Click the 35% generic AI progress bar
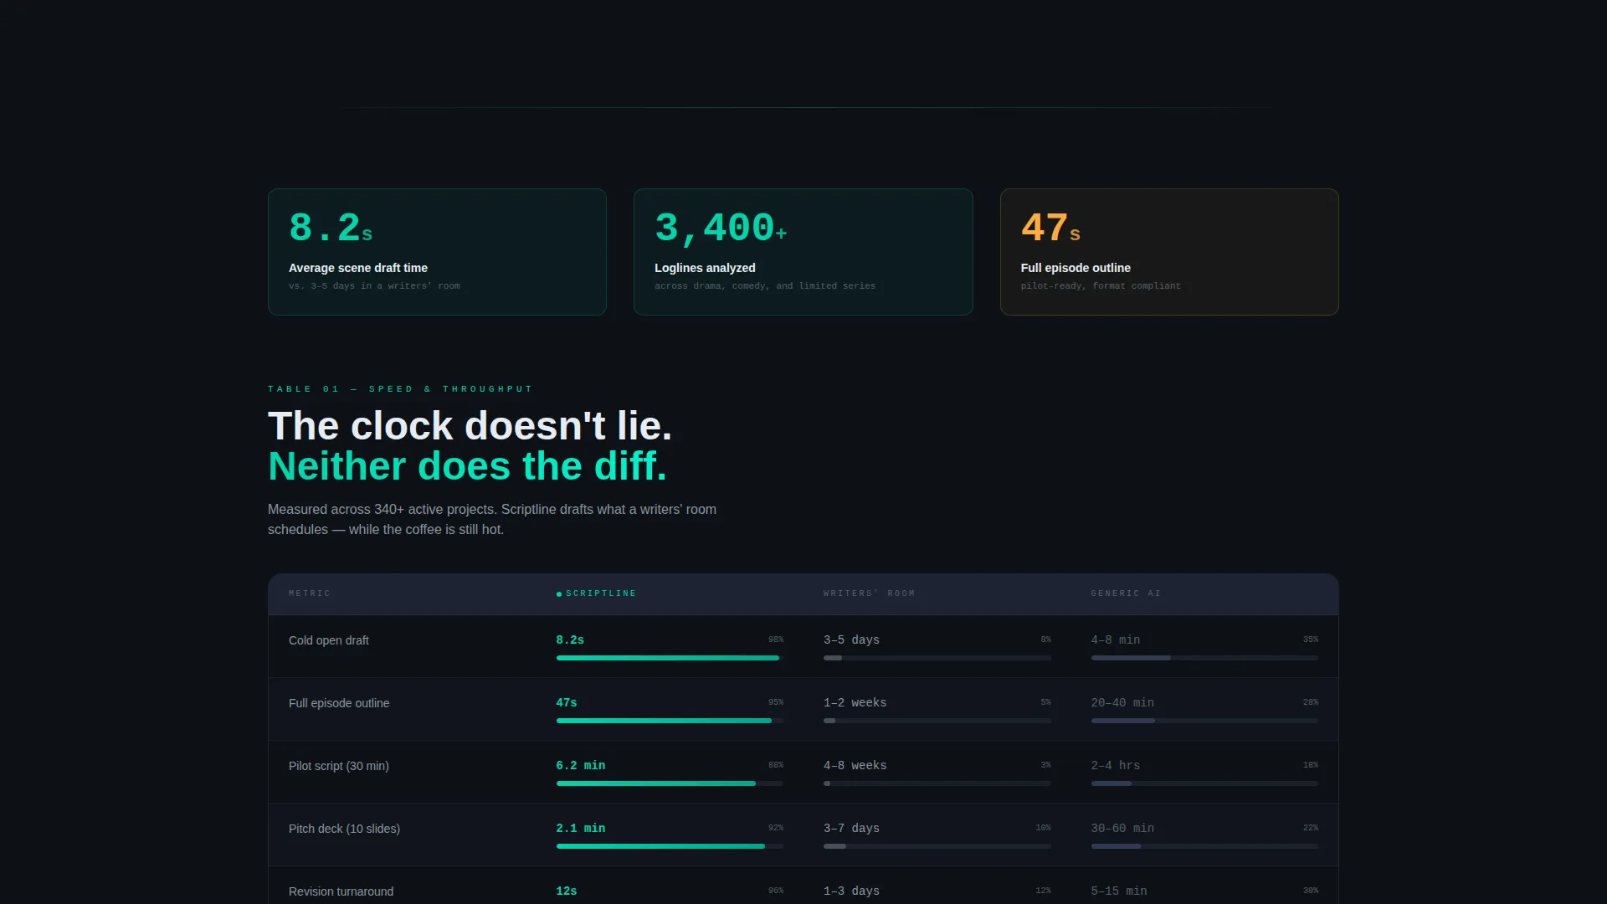Viewport: 1607px width, 904px height. (1204, 658)
